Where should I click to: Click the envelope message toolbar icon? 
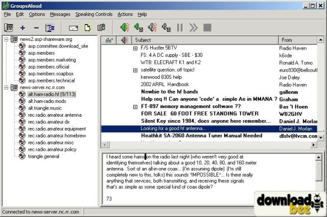click(74, 28)
